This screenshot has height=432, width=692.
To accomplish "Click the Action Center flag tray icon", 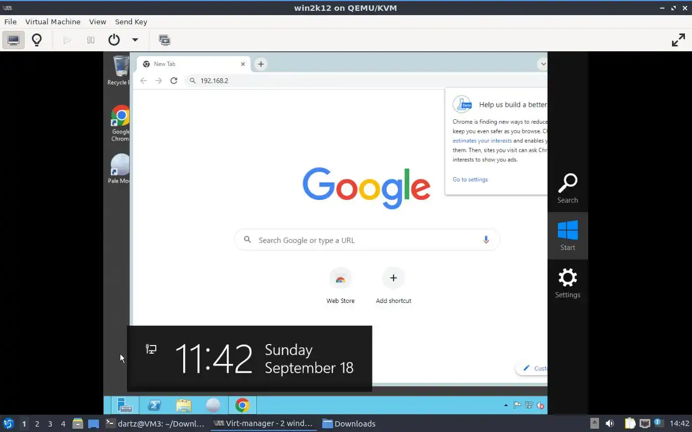I will point(517,405).
